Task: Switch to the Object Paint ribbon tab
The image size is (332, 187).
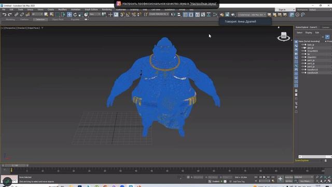Action: 58,19
